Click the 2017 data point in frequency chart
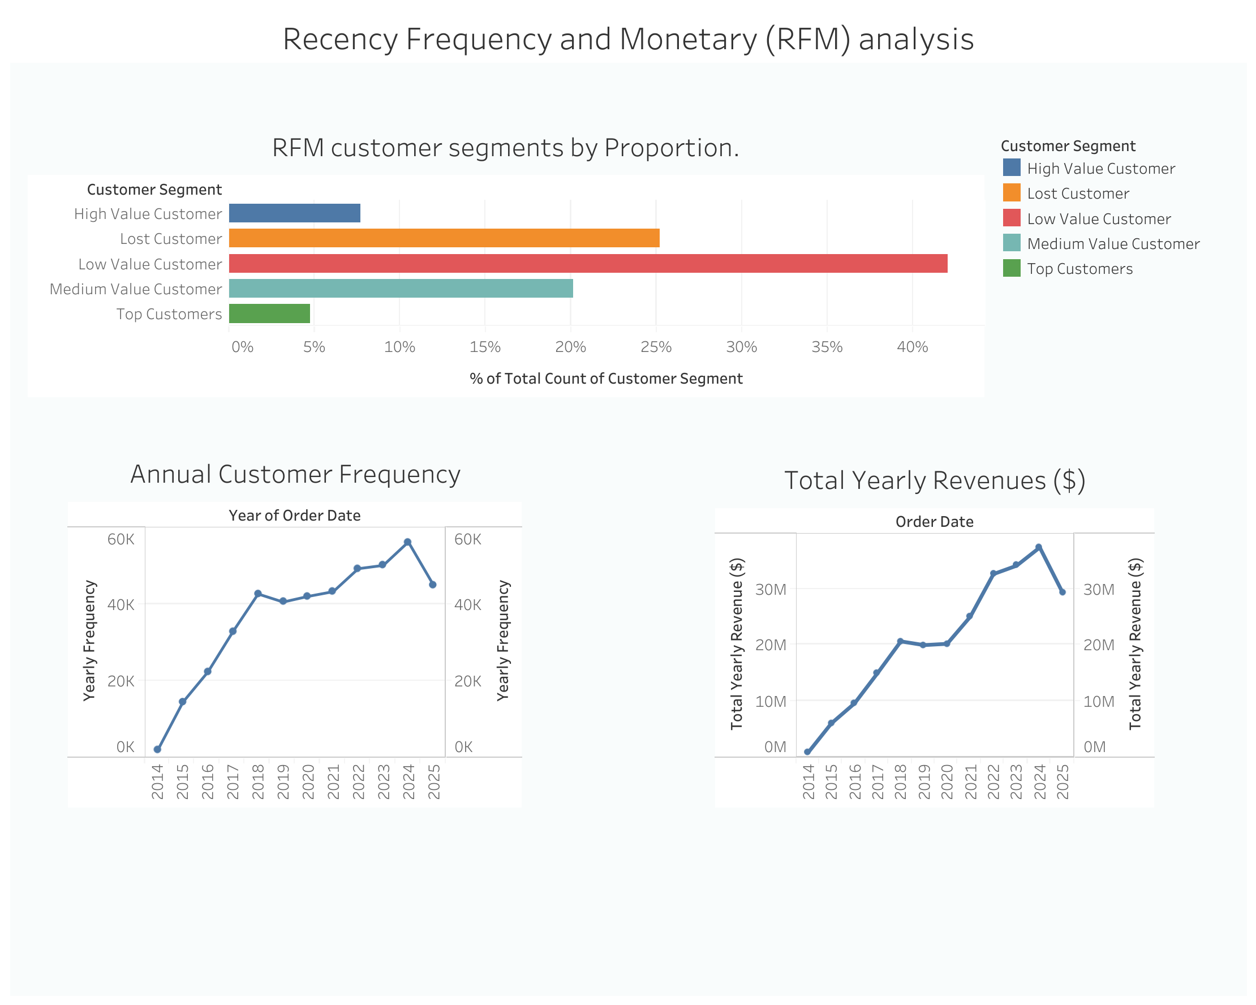This screenshot has width=1256, height=1005. coord(233,631)
